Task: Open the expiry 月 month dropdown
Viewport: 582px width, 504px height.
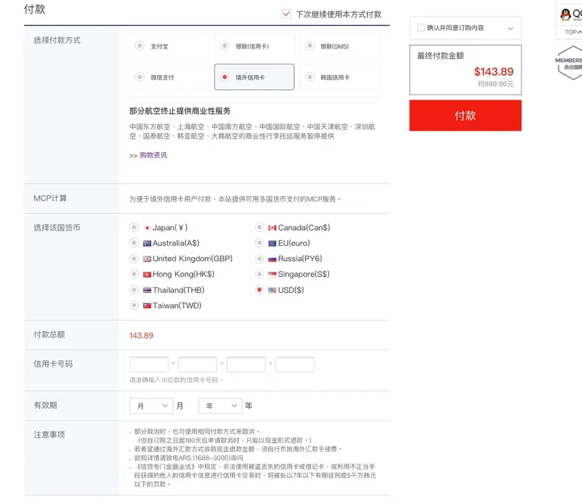Action: pyautogui.click(x=151, y=406)
